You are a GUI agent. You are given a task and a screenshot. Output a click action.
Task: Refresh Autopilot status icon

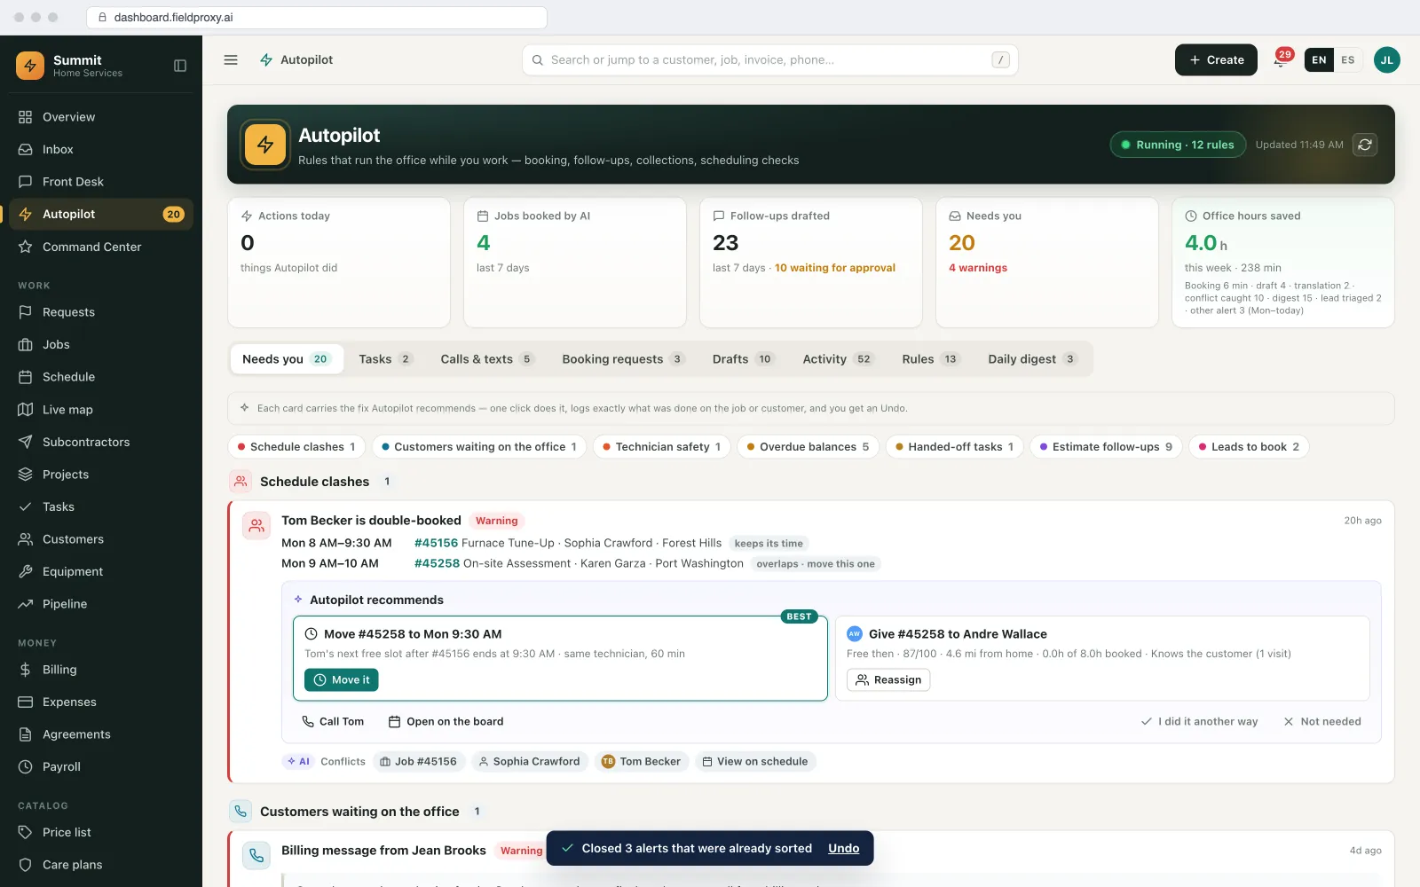point(1365,145)
